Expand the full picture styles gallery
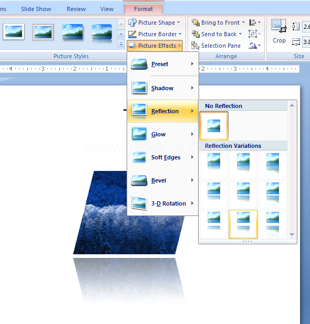Screen dimensions: 310x324 (121, 44)
